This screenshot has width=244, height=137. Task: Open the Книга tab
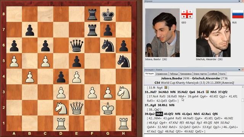click(x=222, y=74)
